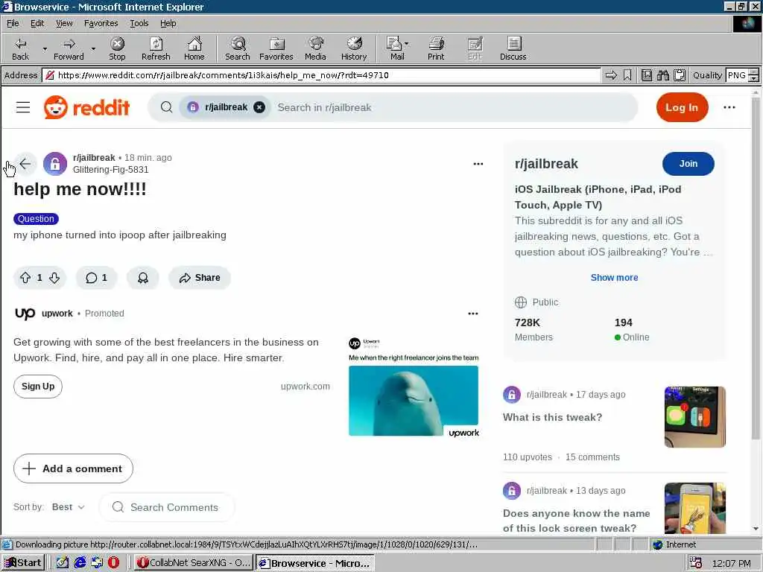Click the Go arrow beside the address bar

click(x=611, y=75)
